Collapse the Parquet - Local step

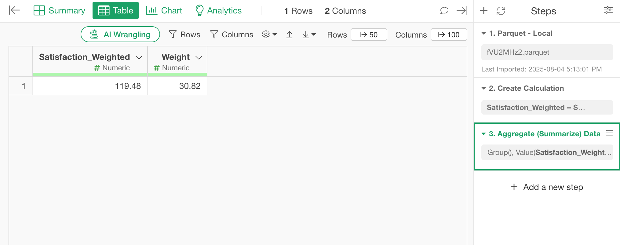click(483, 33)
